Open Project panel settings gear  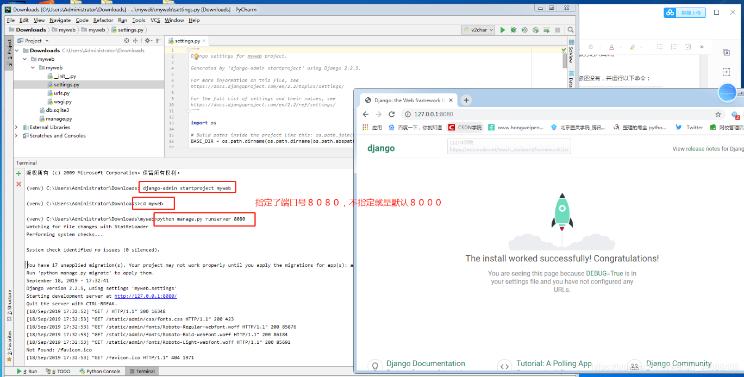pos(148,41)
